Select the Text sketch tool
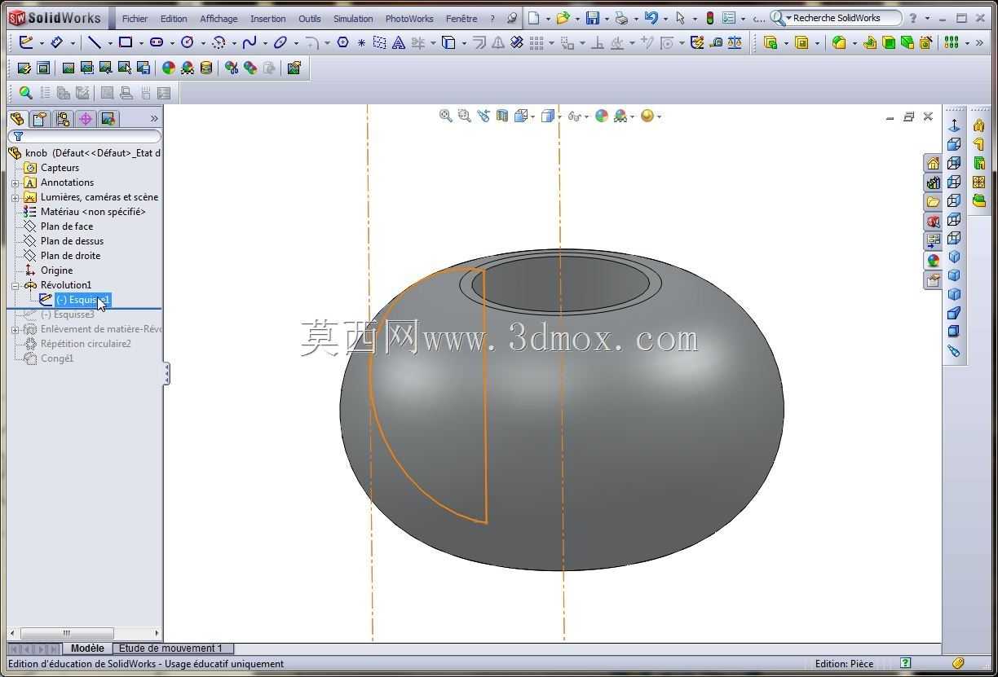The width and height of the screenshot is (998, 677). 399,42
